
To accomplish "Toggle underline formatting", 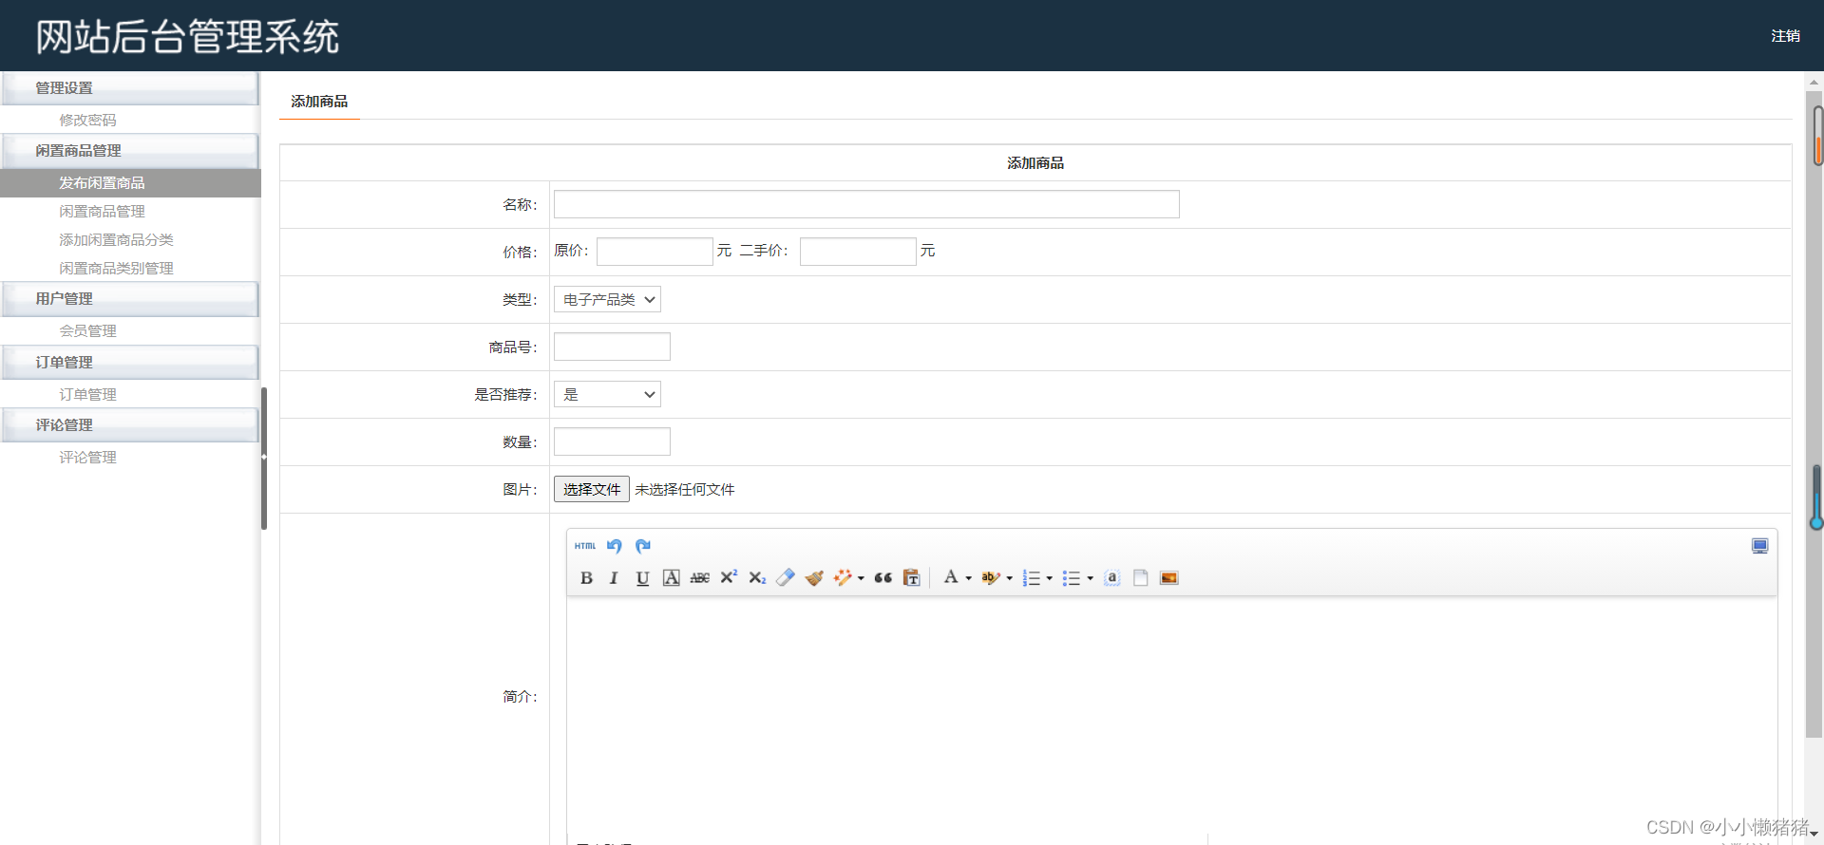I will pos(642,578).
